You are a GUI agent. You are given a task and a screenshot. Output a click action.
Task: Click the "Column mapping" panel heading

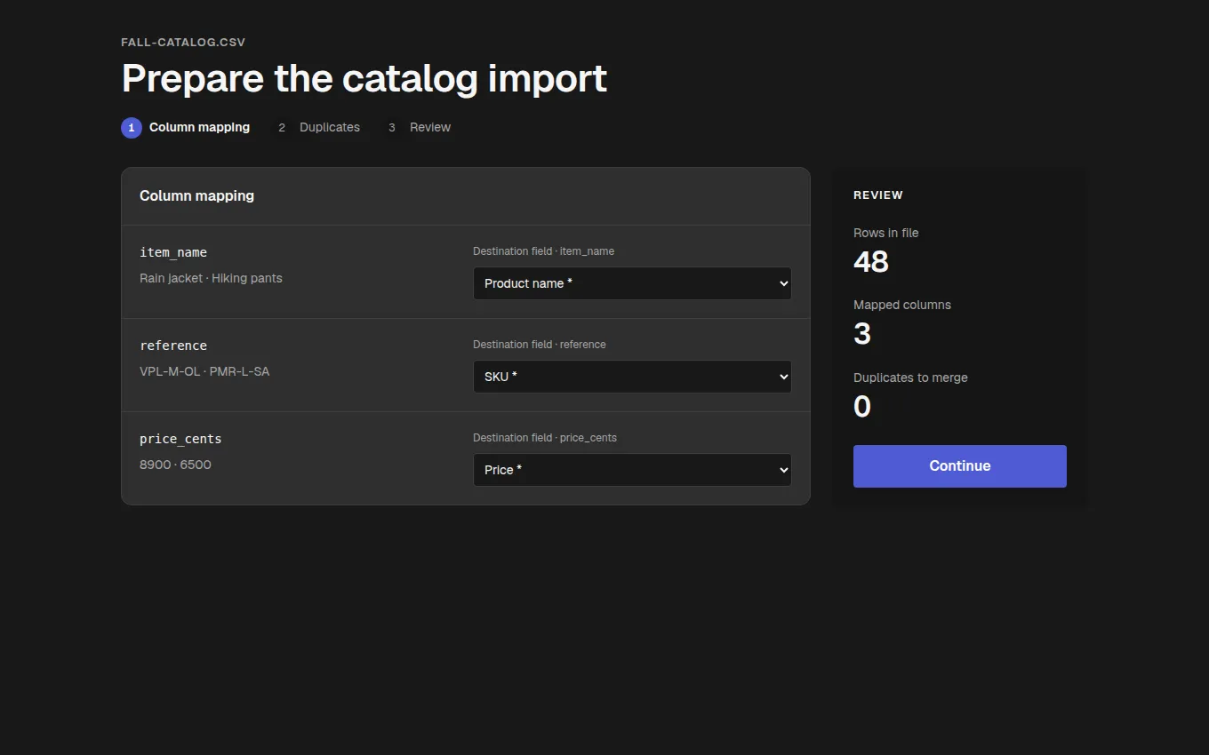(196, 195)
